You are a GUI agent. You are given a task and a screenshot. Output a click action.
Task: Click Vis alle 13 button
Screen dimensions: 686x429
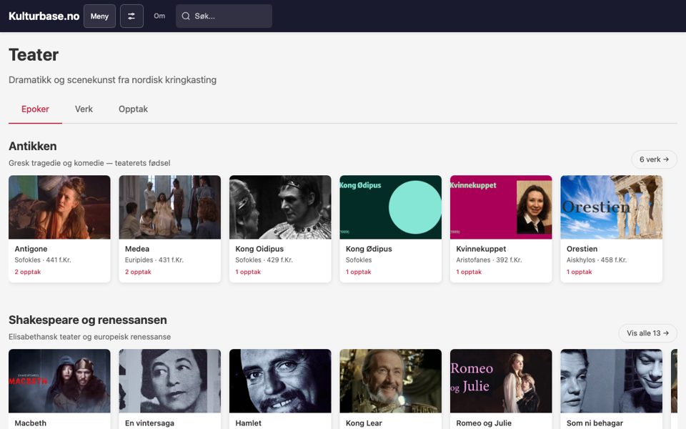point(647,333)
